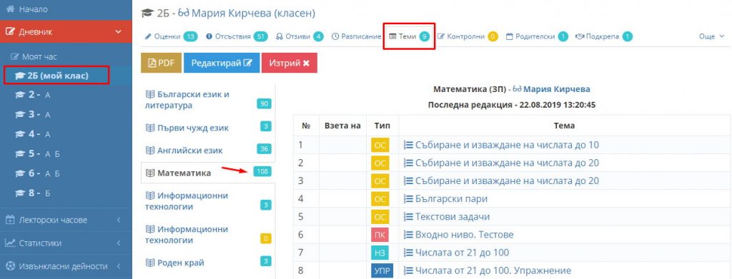Click the calendar icon next to Родителски
732x279 pixels.
(x=509, y=36)
